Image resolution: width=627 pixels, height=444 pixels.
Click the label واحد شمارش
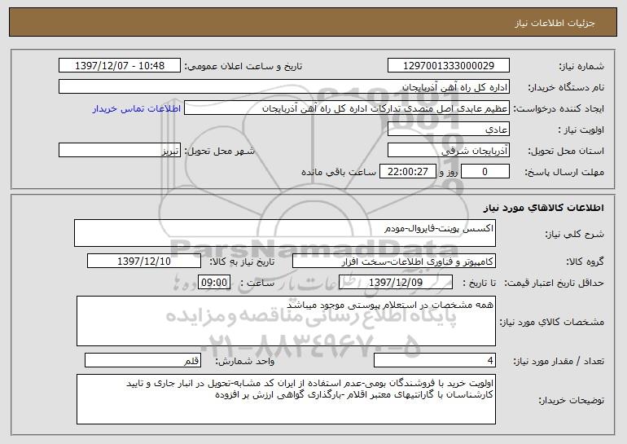245,361
